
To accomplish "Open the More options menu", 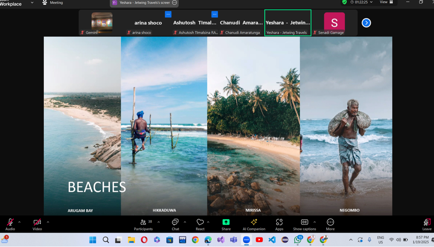I will 330,224.
